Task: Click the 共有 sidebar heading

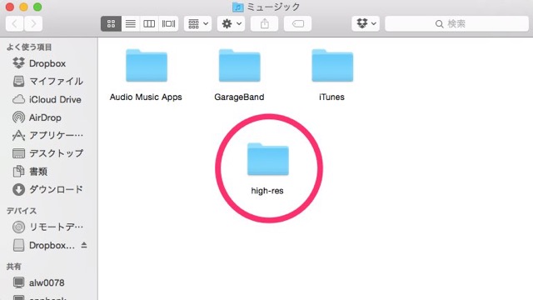Action: 14,267
